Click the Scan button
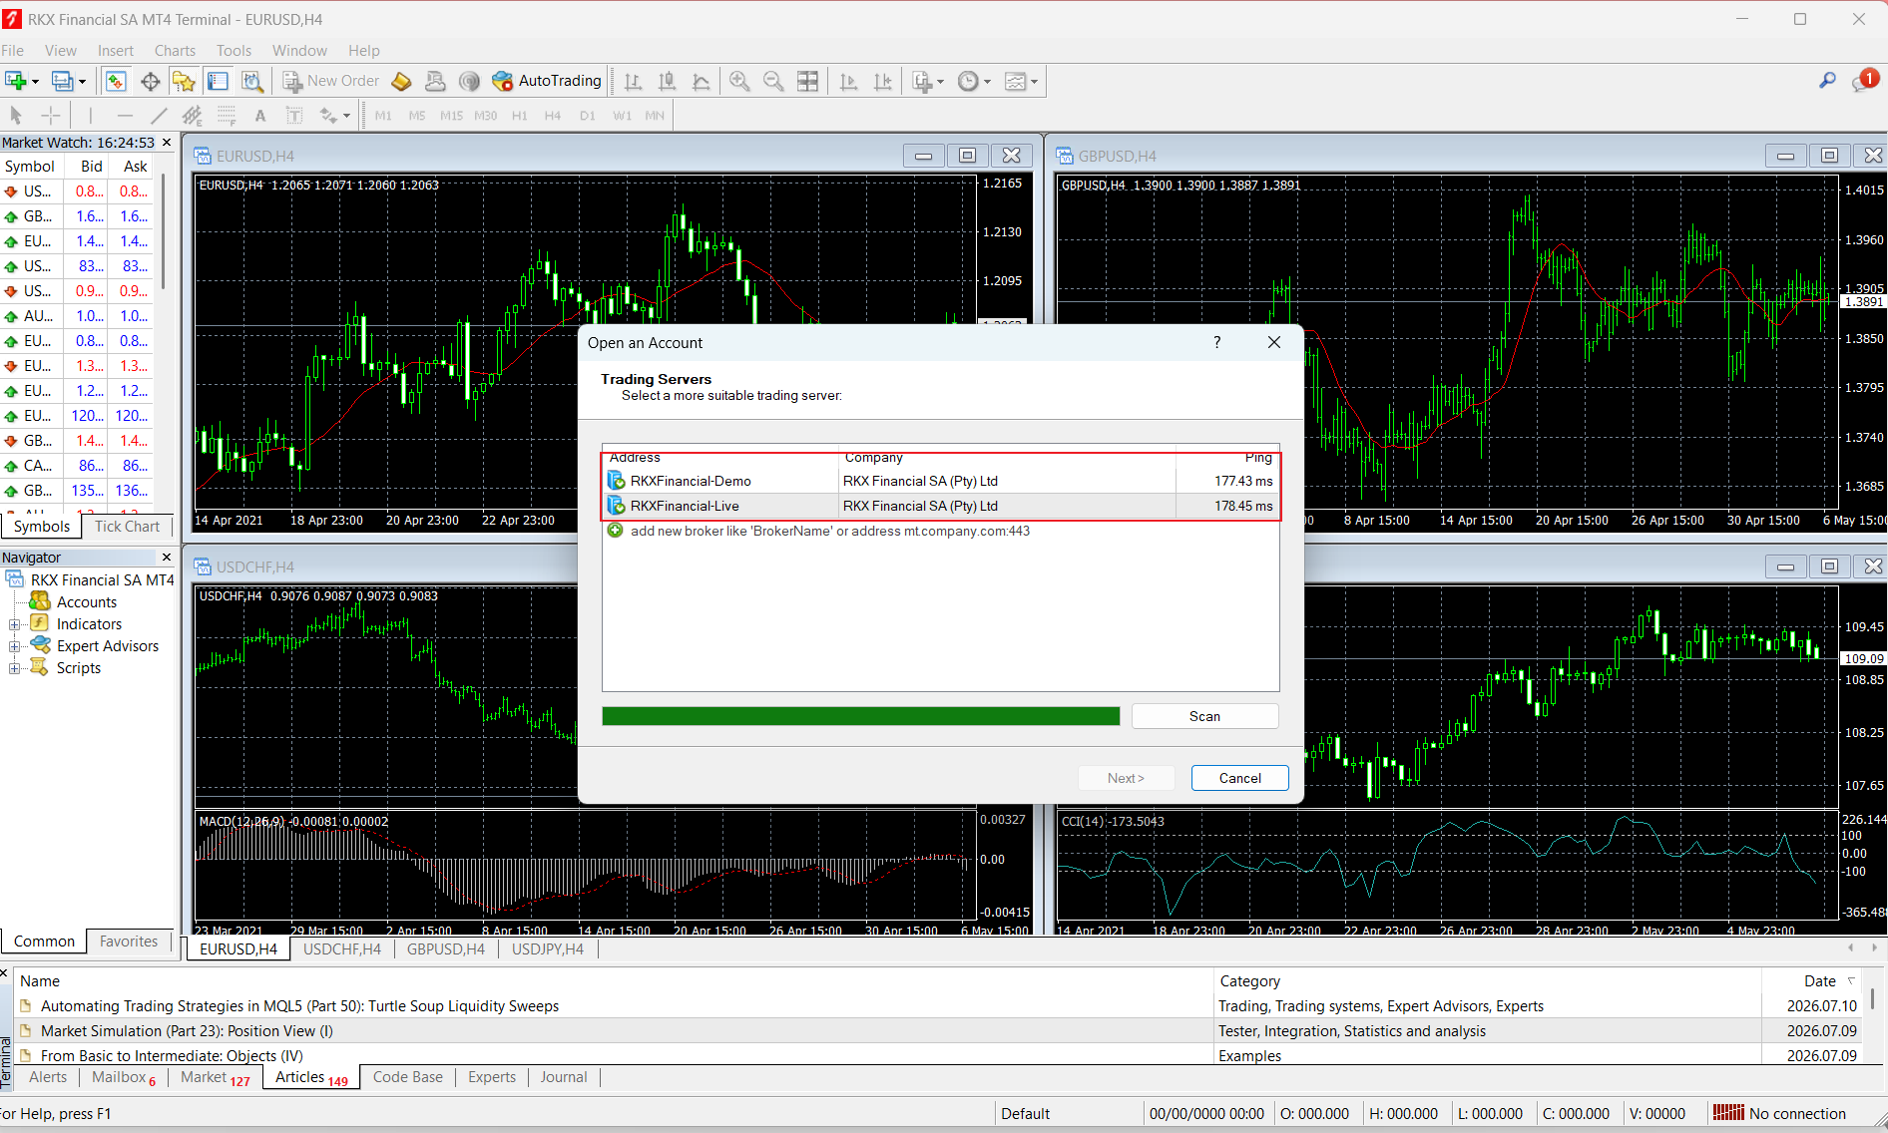The height and width of the screenshot is (1133, 1888). [1204, 716]
